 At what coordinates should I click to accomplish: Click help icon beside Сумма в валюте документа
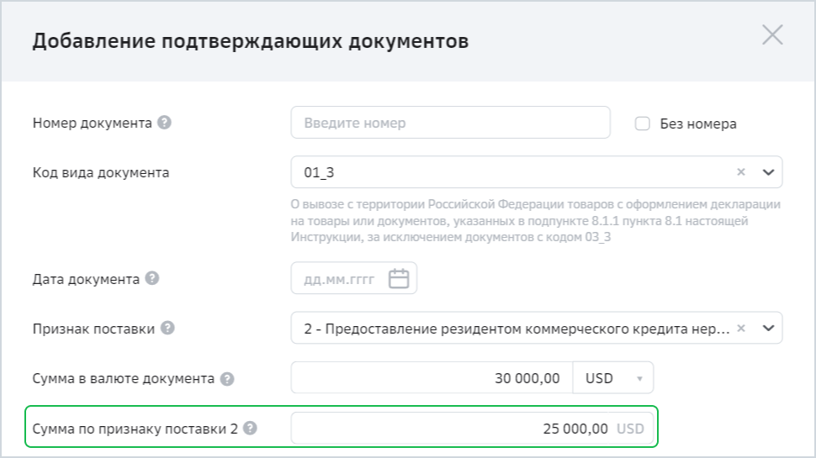tap(226, 378)
